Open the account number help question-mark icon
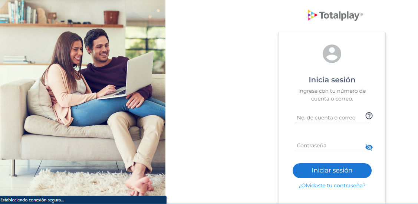This screenshot has height=204, width=418. [369, 116]
